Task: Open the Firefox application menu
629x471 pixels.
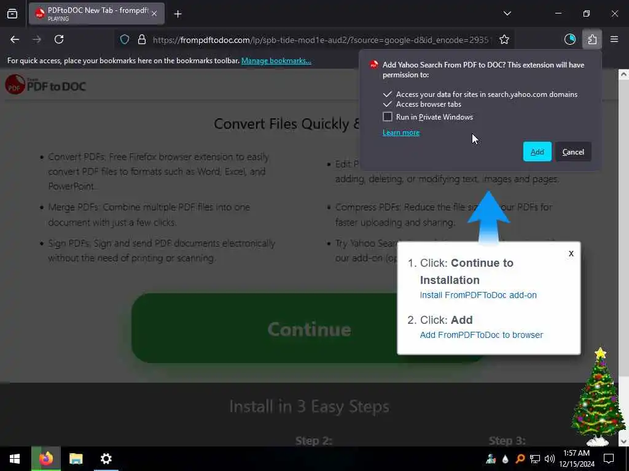Action: coord(614,39)
